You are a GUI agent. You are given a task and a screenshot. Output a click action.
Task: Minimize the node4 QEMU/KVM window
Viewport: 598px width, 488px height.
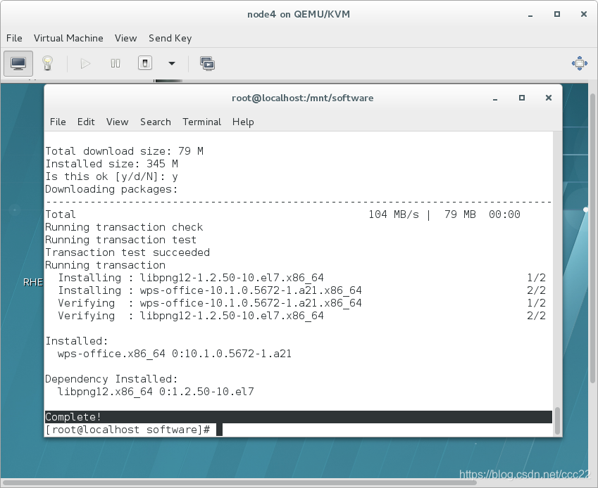(x=530, y=15)
